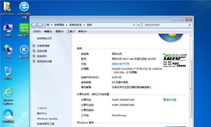Open the 工具(T) menu
Screen dimensions: 211x127
click(71, 31)
